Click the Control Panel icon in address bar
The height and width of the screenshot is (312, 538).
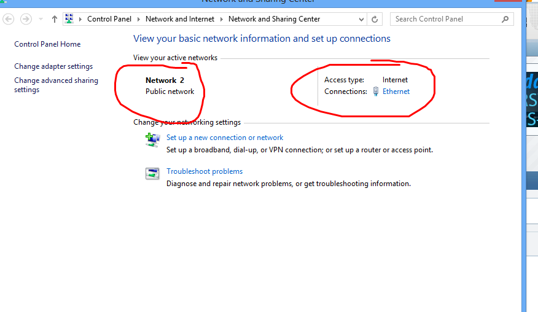point(69,18)
